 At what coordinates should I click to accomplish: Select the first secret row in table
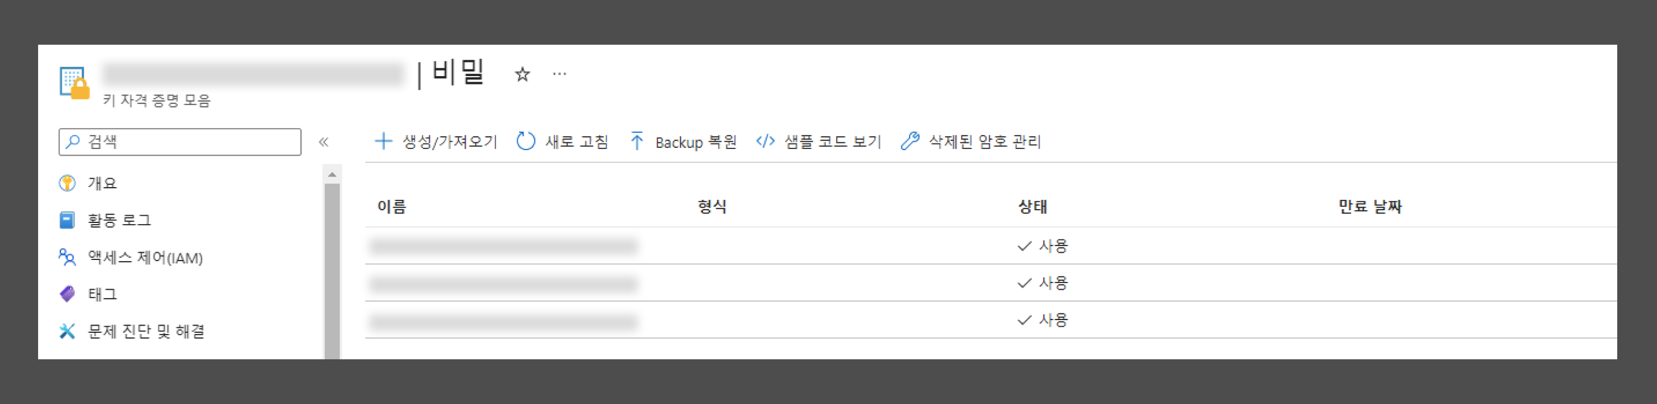tap(990, 246)
